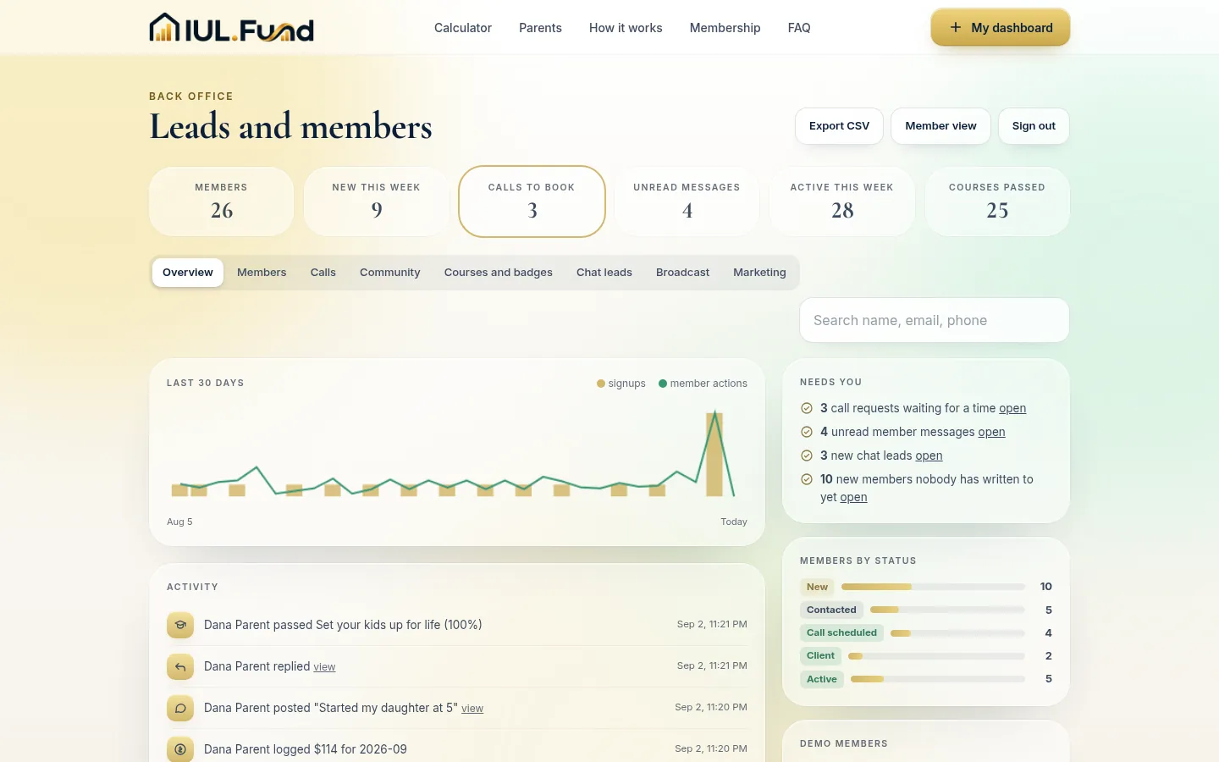
Task: Switch to the Calls tab
Action: [x=323, y=273]
